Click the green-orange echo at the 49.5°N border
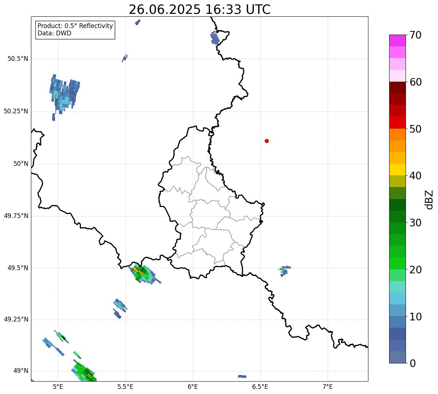Viewport: 438px width, 394px height. coord(144,274)
